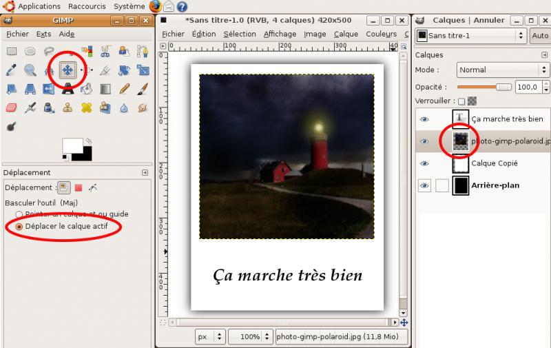Set move mode to path
Viewport: 551px width, 348px height.
click(93, 187)
